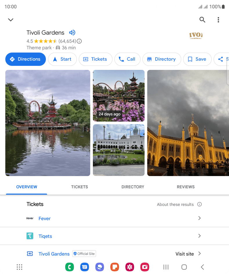Tap the Official Site badge
Image resolution: width=229 pixels, height=275 pixels.
(x=84, y=254)
